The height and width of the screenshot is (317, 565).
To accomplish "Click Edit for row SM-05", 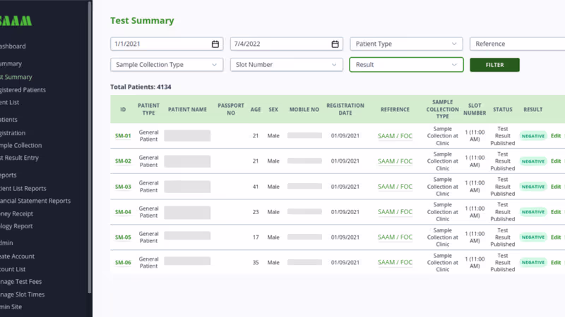I will 556,237.
